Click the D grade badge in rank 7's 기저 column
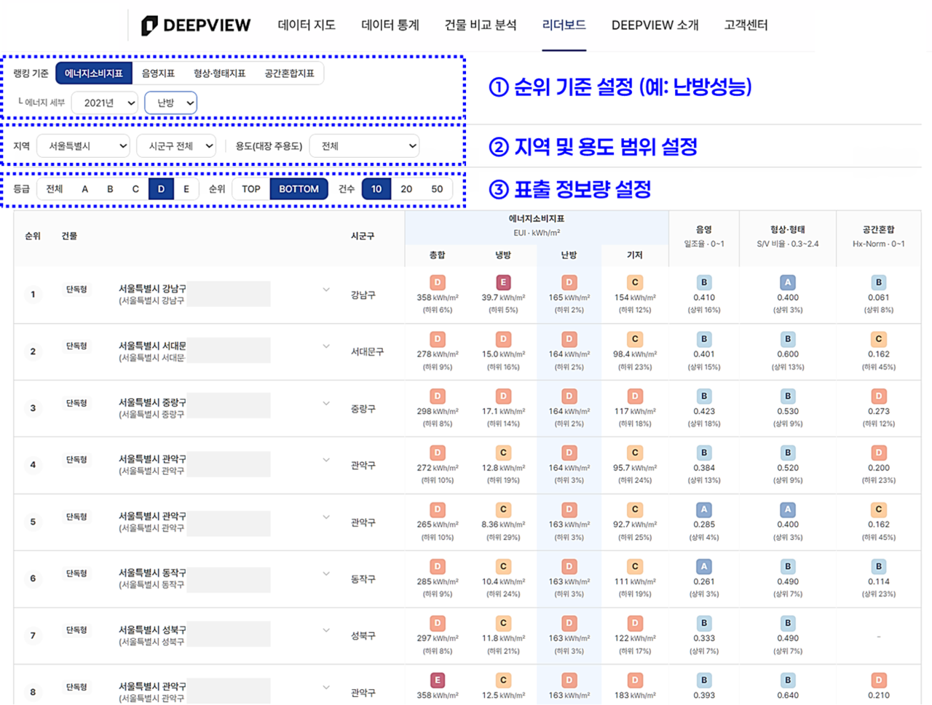 pyautogui.click(x=635, y=623)
